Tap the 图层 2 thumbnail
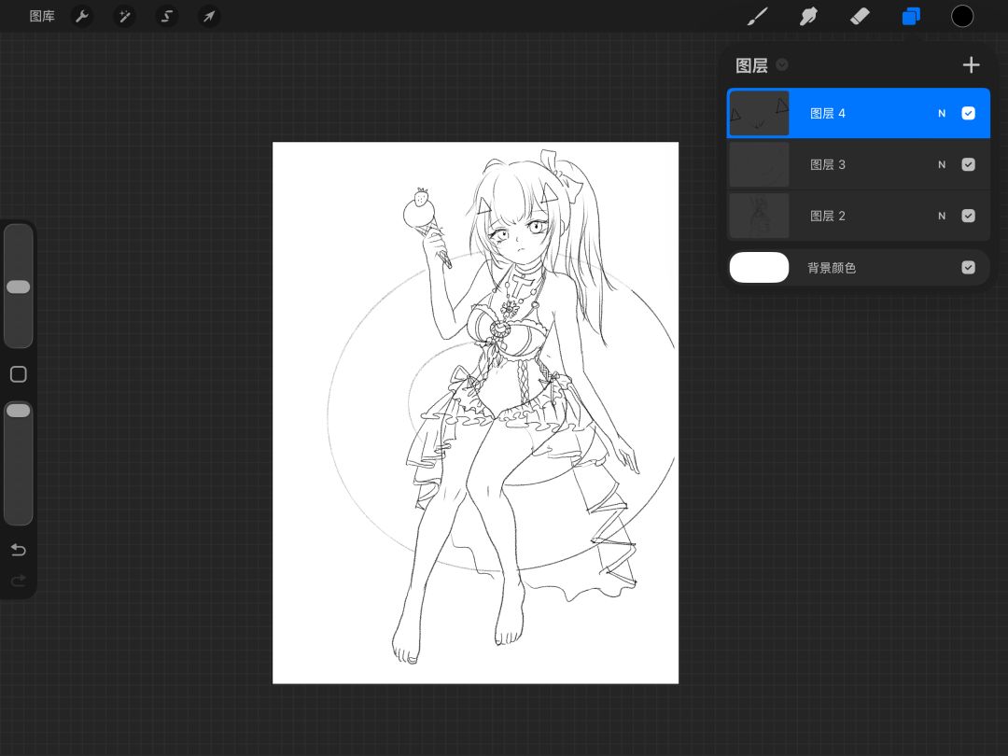This screenshot has width=1008, height=756. coord(759,216)
